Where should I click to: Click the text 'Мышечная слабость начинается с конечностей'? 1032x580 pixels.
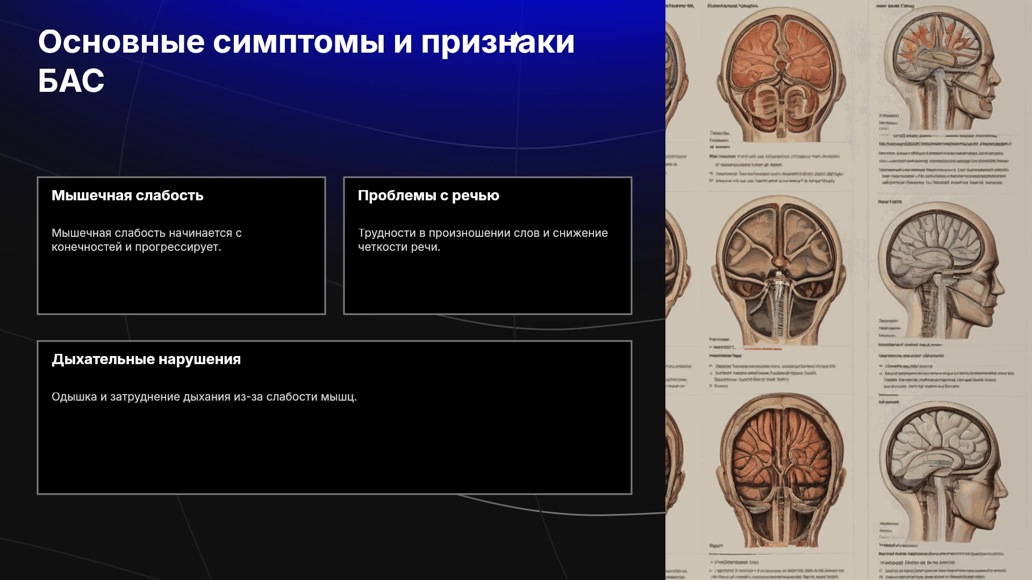pos(146,240)
